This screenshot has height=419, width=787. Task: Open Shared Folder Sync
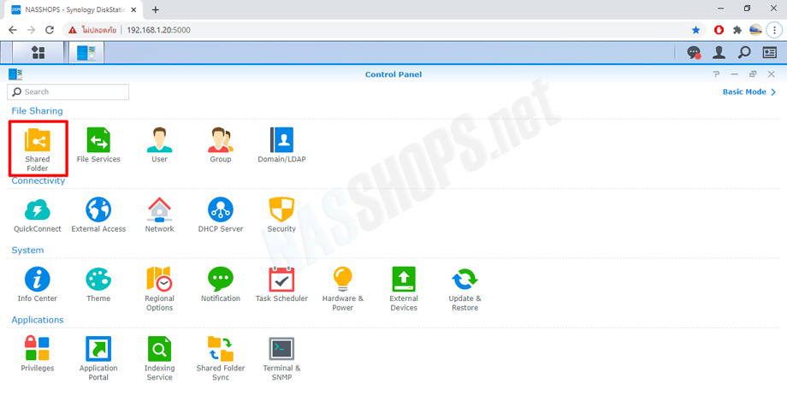coord(221,359)
